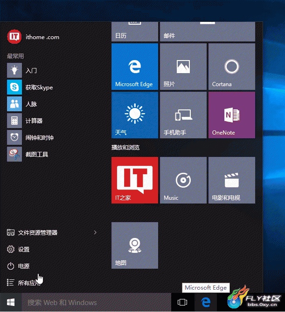Open the IT之家 tile

tap(135, 180)
